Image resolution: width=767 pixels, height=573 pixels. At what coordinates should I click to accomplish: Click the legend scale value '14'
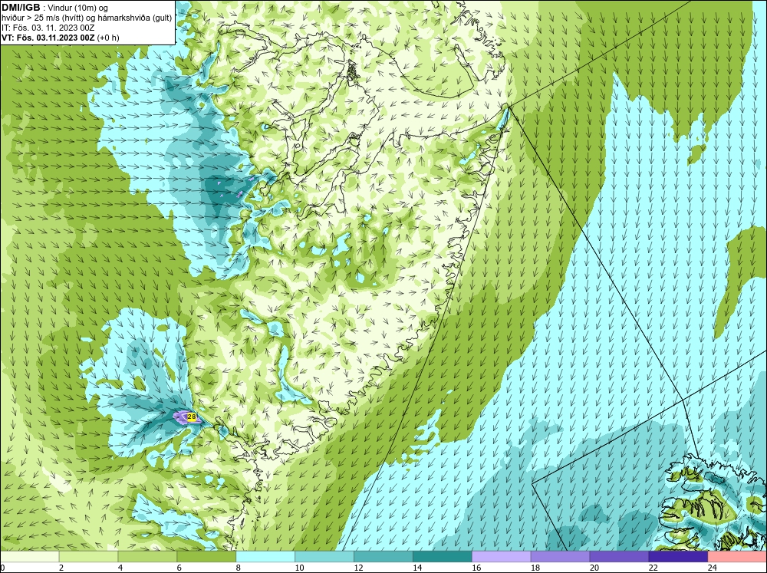click(417, 568)
